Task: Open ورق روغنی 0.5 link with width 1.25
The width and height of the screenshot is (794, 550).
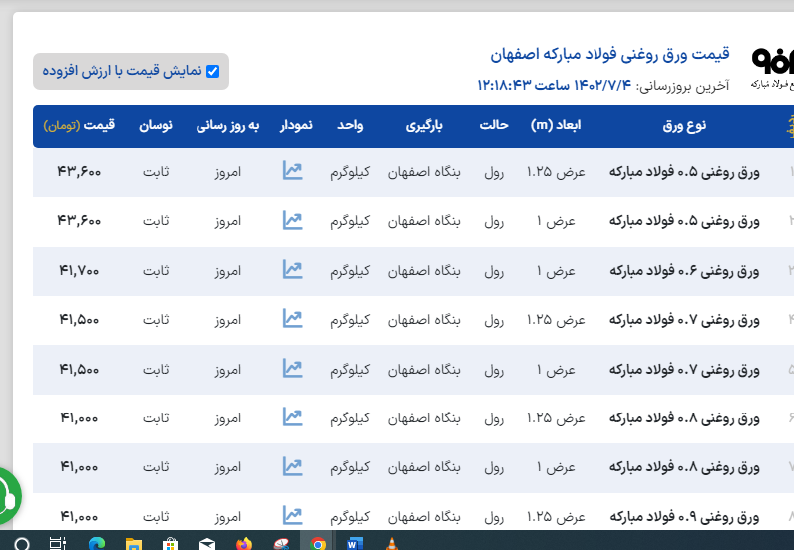Action: point(684,172)
